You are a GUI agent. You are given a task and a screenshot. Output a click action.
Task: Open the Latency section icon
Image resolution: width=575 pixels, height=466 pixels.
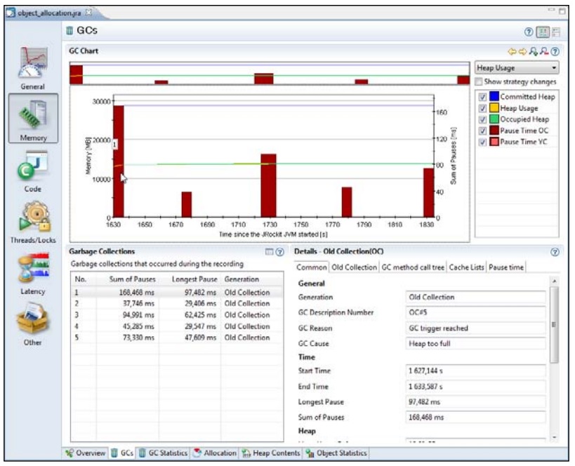(33, 270)
